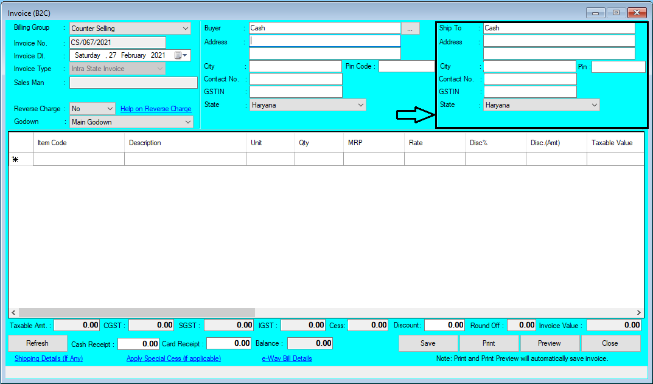Open the Billing Group dropdown
653x384 pixels.
tap(184, 28)
